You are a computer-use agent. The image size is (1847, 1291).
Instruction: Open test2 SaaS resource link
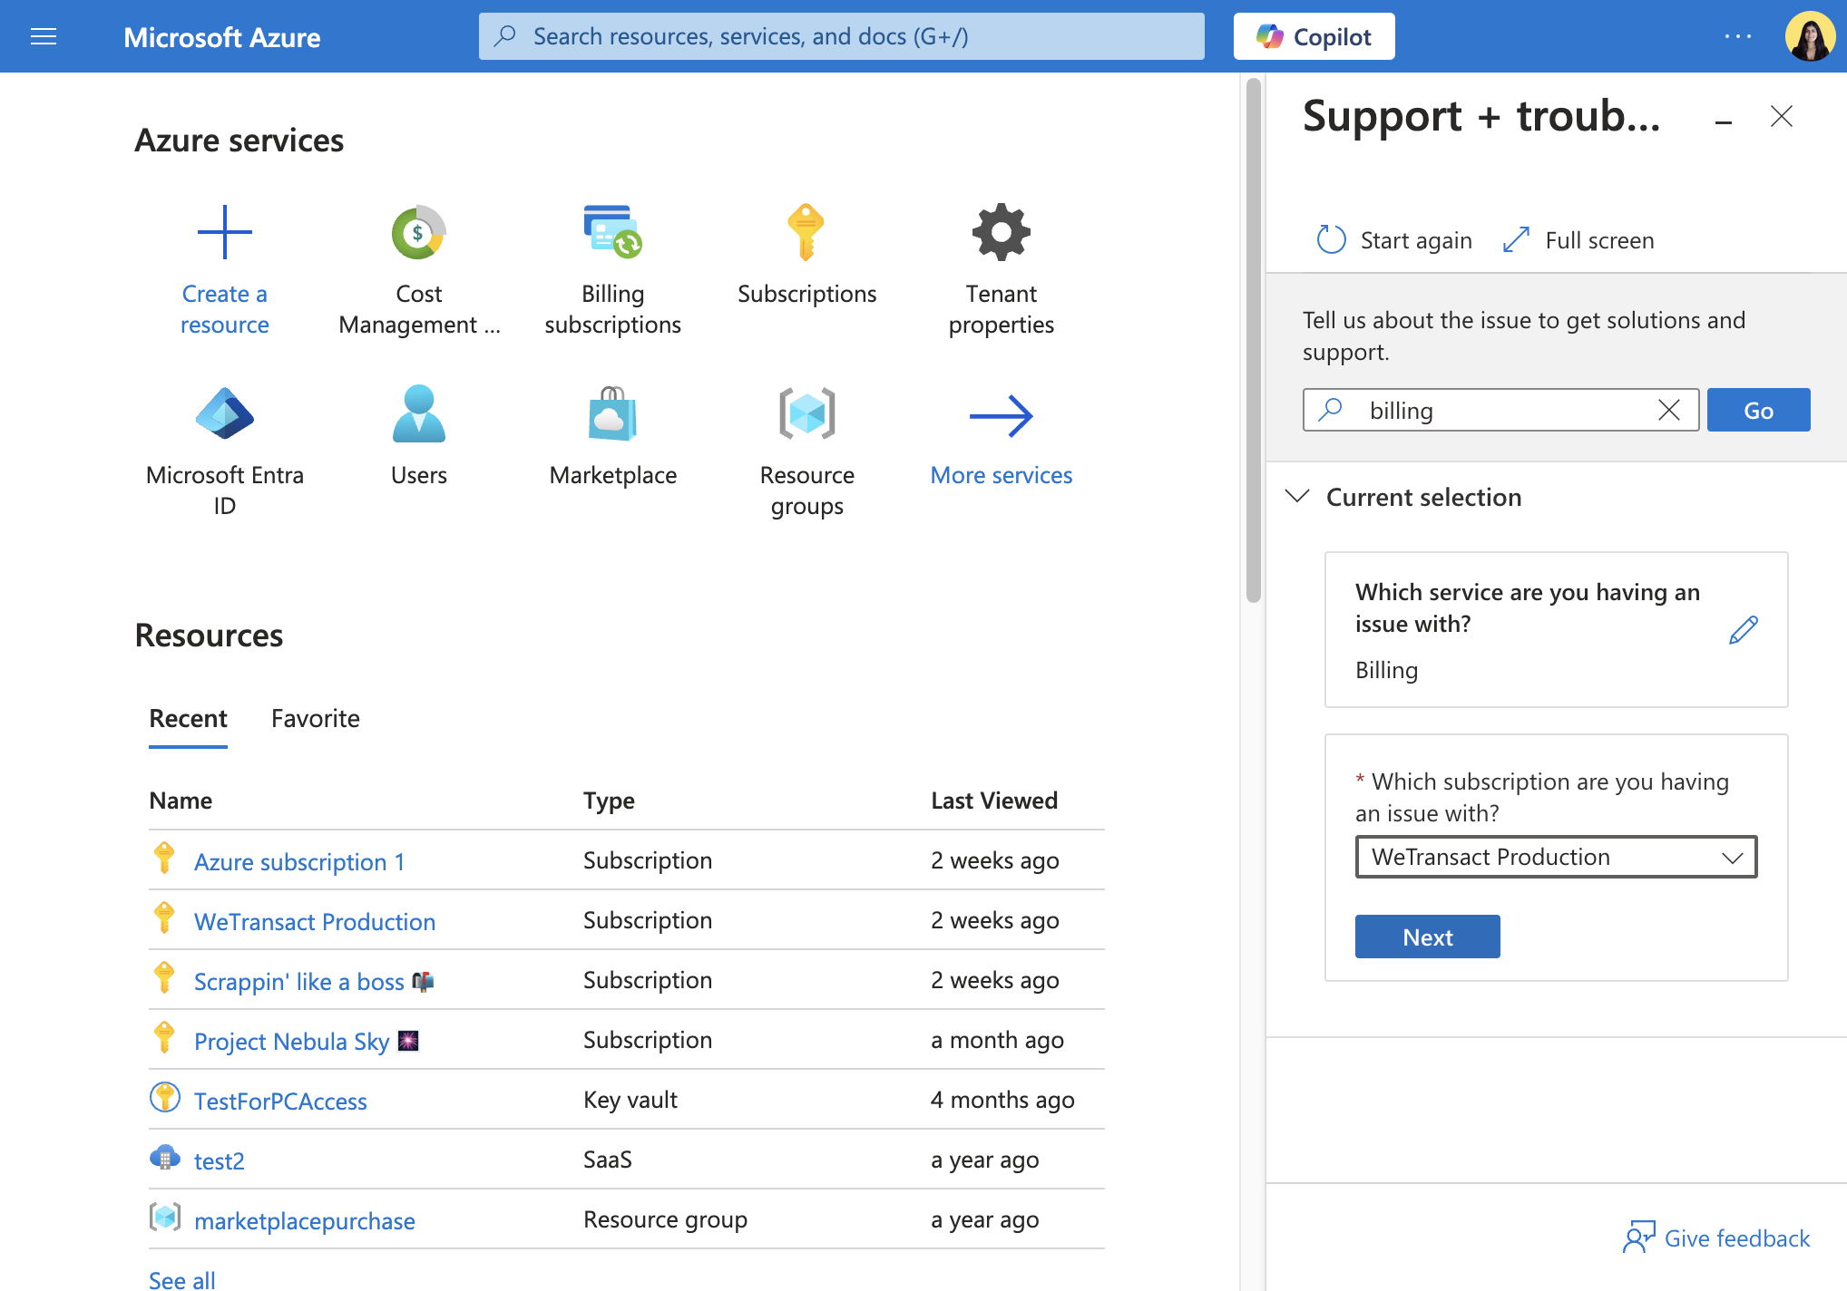[220, 1160]
